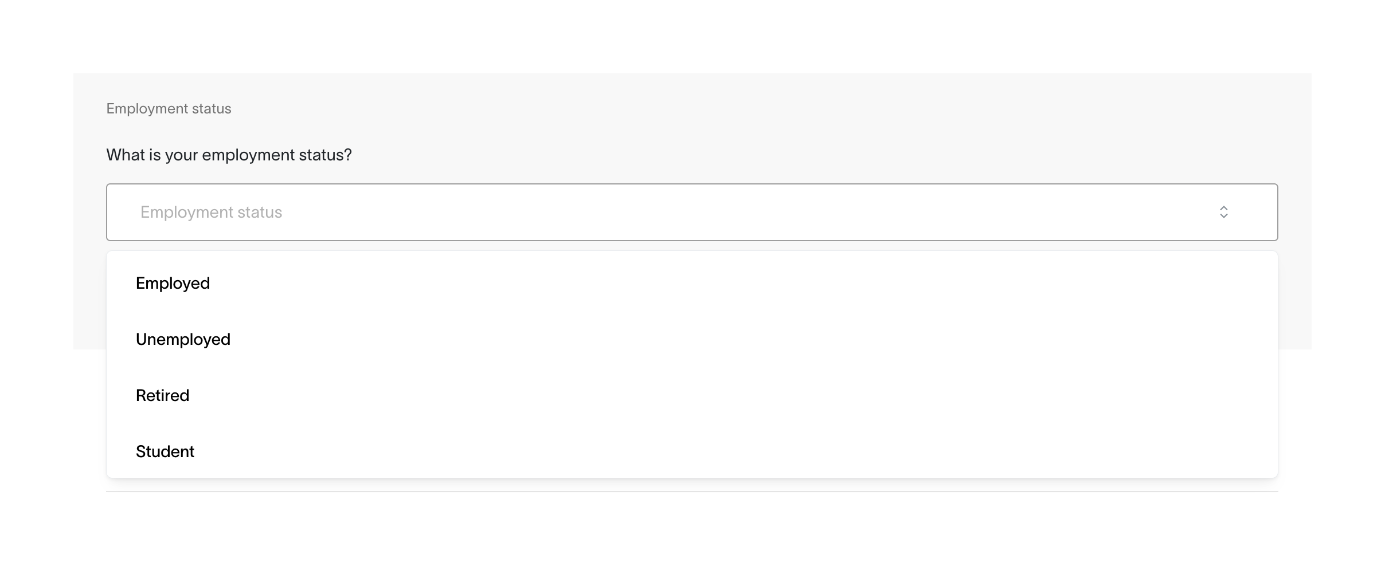
Task: Choose Unemployed from the list
Action: pos(183,339)
